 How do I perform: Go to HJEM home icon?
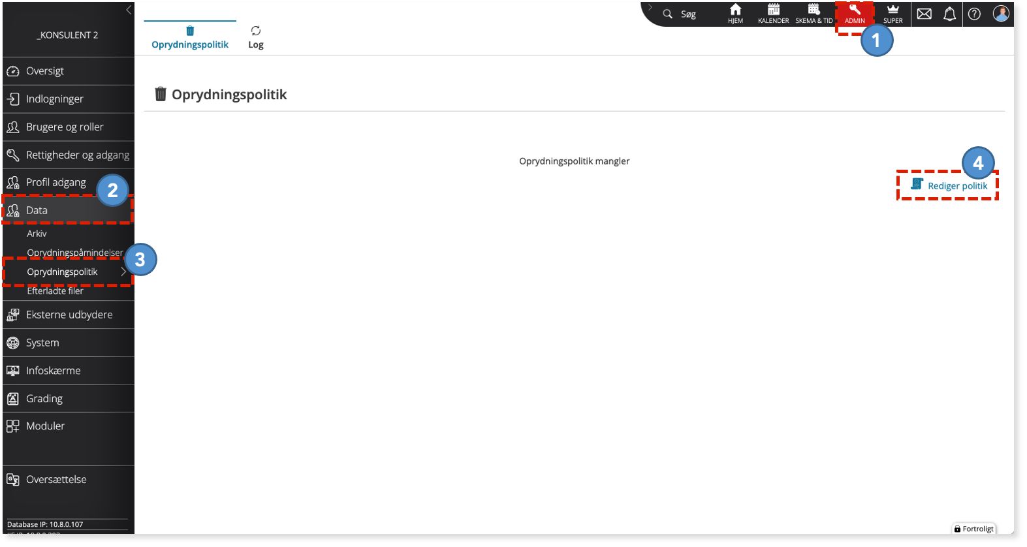pos(735,14)
